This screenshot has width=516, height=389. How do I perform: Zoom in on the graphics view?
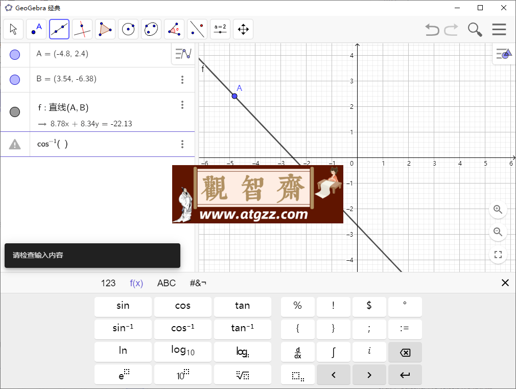click(x=498, y=210)
